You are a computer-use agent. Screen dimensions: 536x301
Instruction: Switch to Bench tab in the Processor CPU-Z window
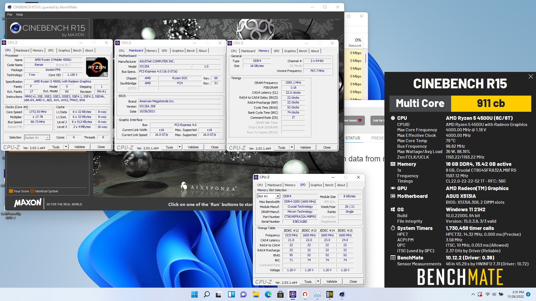point(77,50)
